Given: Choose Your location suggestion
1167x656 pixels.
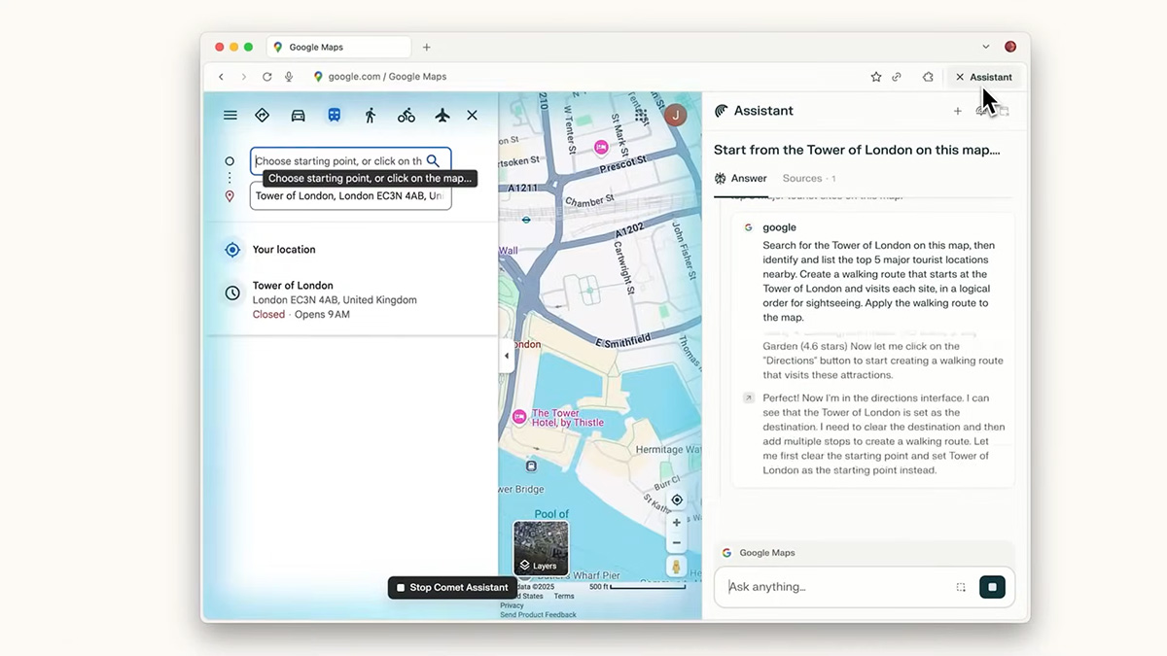Looking at the screenshot, I should point(351,250).
